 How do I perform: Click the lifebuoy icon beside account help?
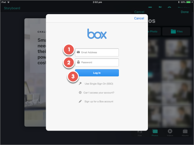pos(80,92)
